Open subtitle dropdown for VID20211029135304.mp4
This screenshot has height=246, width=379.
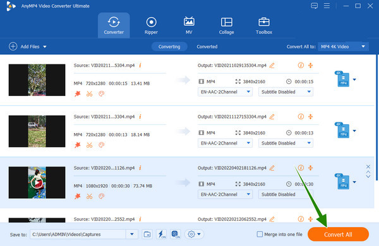(286, 91)
